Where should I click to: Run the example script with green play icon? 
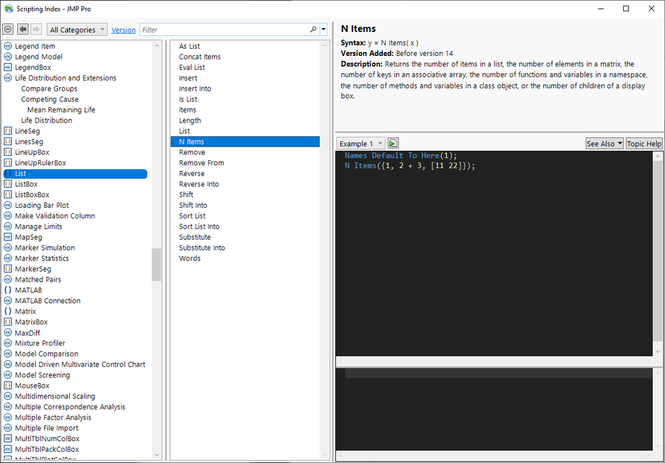tap(393, 143)
